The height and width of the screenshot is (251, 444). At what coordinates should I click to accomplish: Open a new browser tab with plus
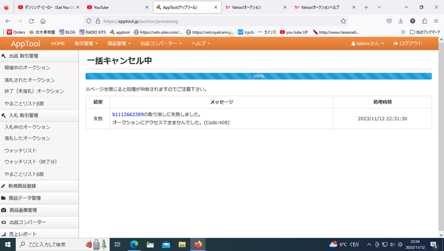[x=366, y=7]
